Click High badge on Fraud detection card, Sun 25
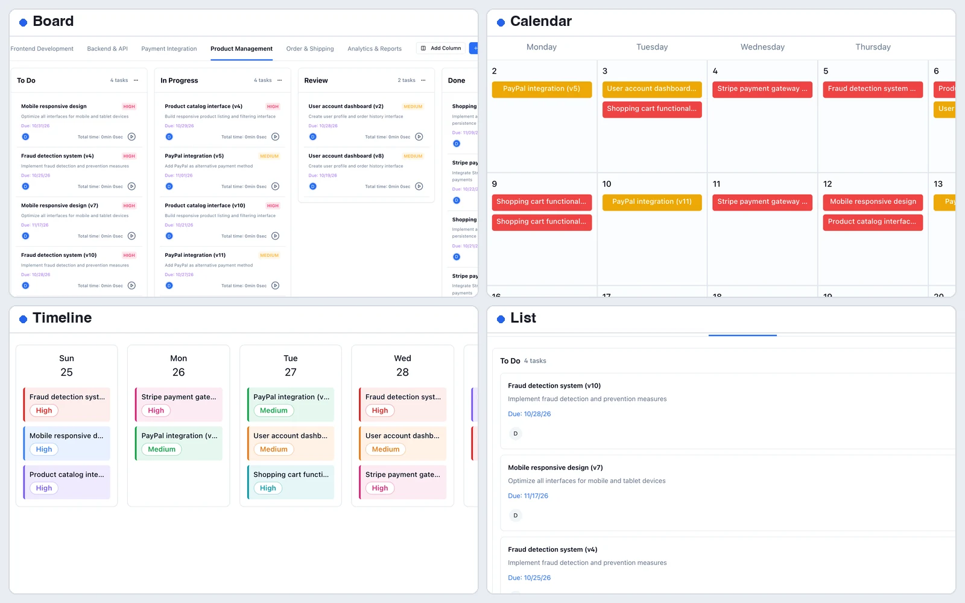This screenshot has width=965, height=603. [x=44, y=411]
